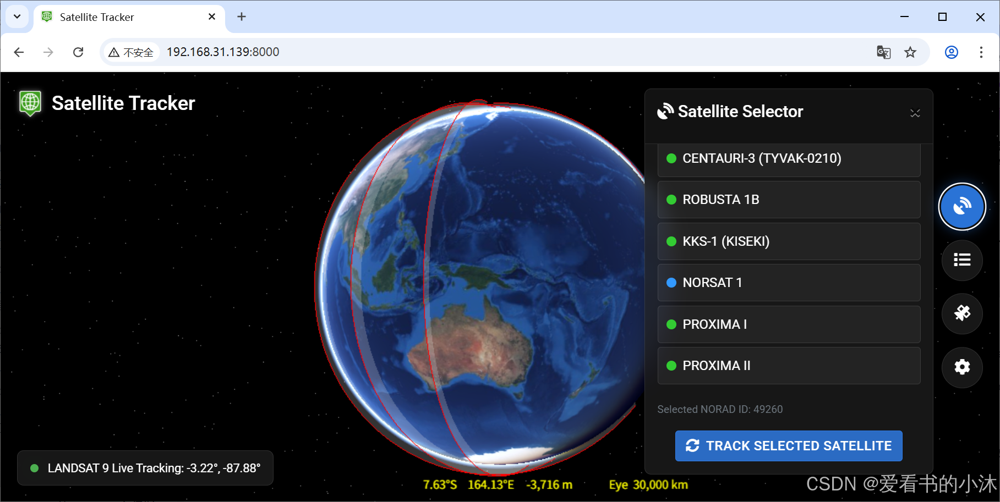This screenshot has height=502, width=1000.
Task: Click the not secure warning badge
Action: [131, 52]
